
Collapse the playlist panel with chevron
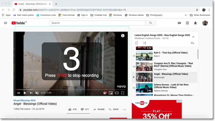[193, 37]
